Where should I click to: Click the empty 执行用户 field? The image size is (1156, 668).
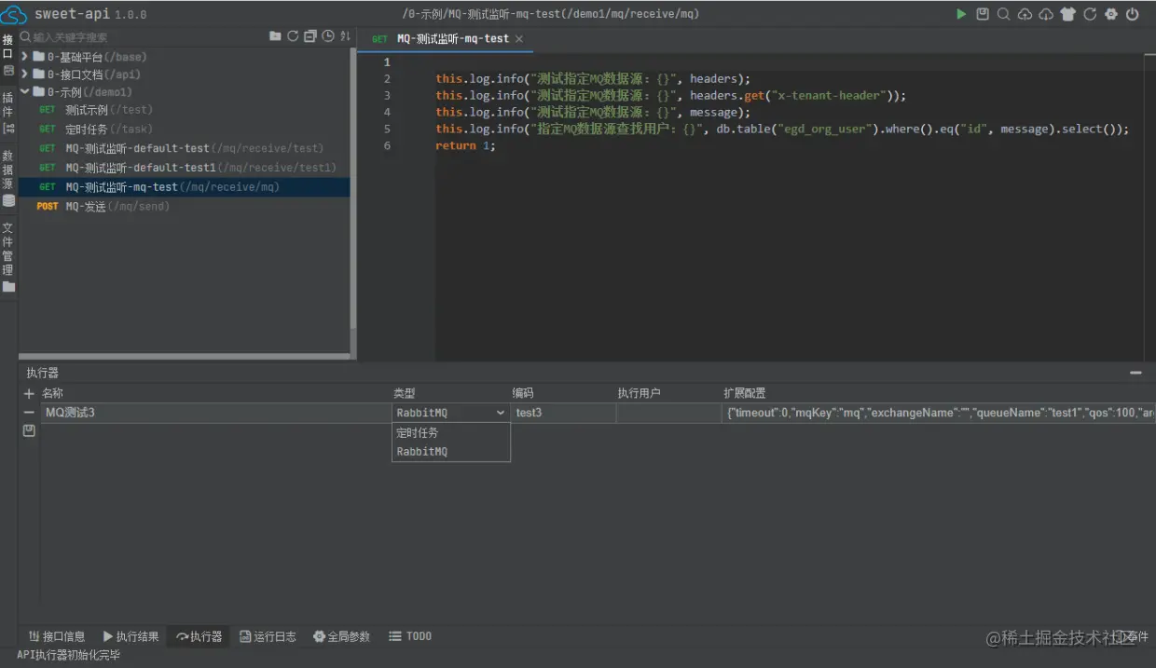coord(668,413)
